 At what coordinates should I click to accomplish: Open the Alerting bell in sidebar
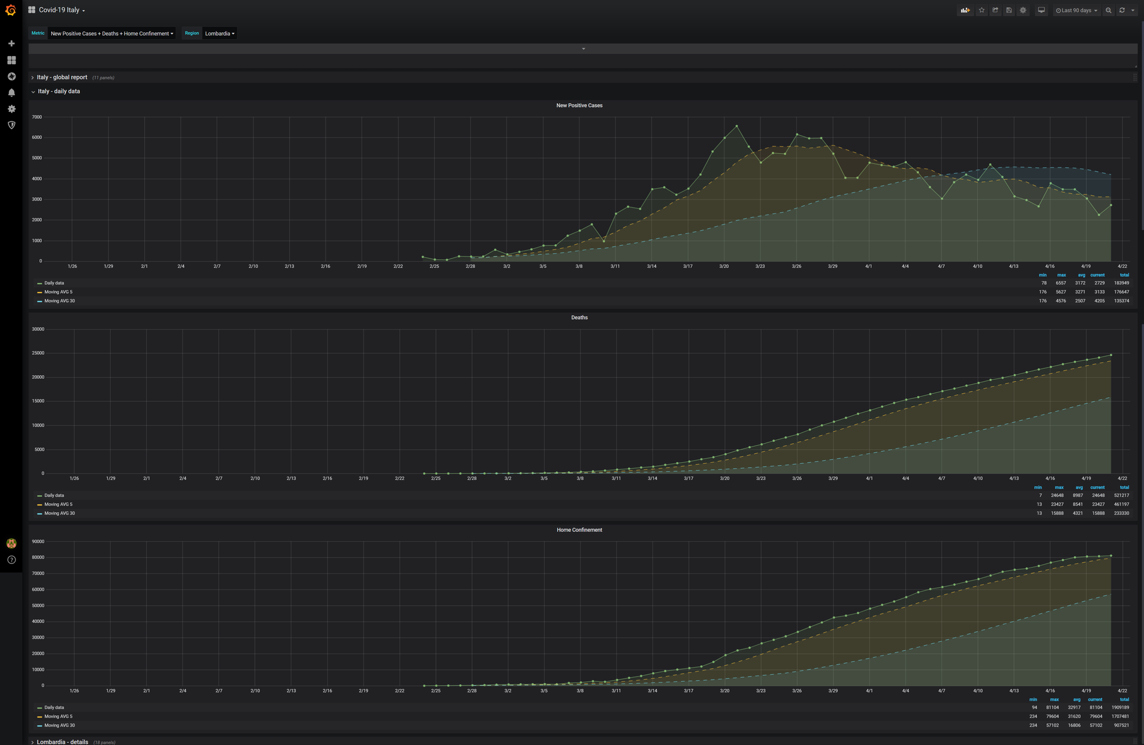(11, 93)
